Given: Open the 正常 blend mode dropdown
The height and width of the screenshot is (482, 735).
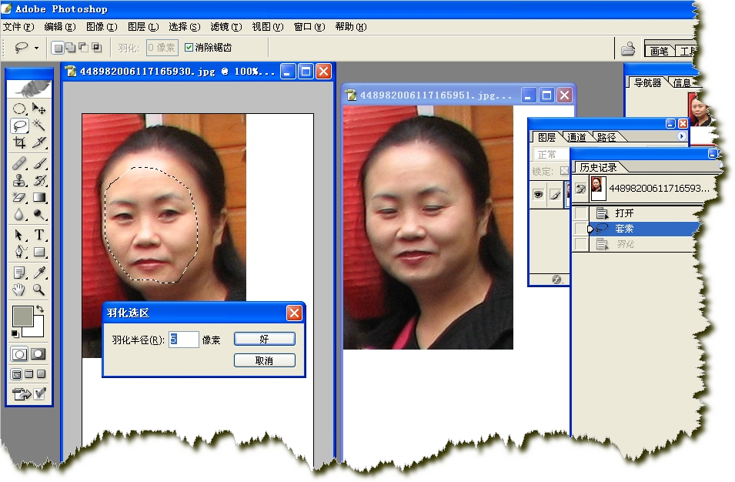Looking at the screenshot, I should pos(551,154).
